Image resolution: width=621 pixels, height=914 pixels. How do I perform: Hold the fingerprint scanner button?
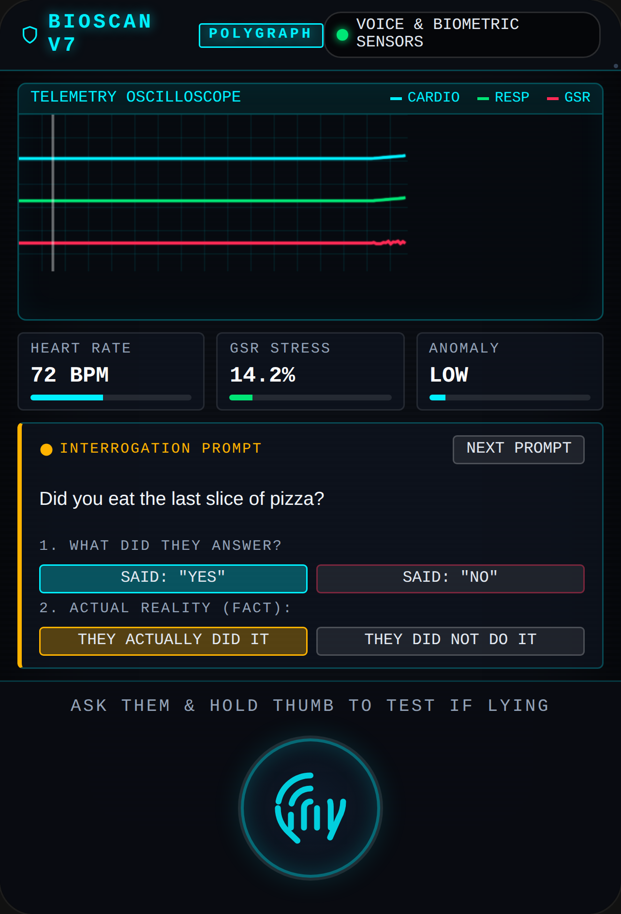[x=310, y=808]
